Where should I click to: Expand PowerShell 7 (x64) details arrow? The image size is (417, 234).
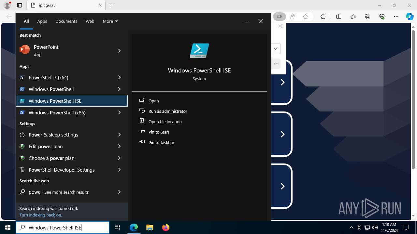click(x=119, y=77)
